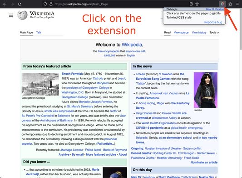Open the Wikipedia link in welcome heading
The image size is (242, 178).
(132, 45)
